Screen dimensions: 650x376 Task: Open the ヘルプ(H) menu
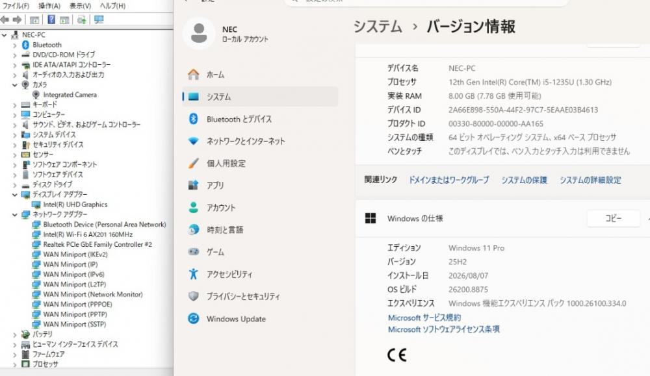click(x=112, y=6)
